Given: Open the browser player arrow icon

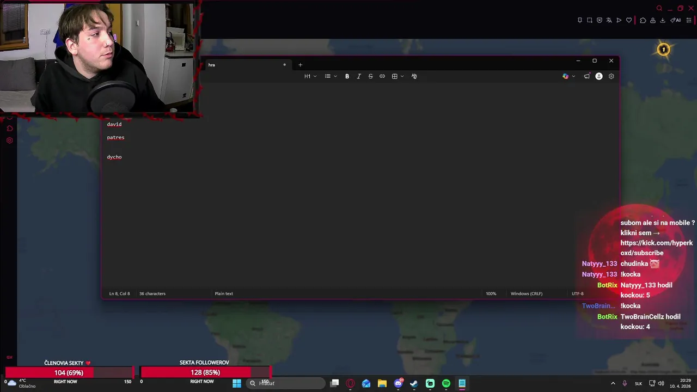Looking at the screenshot, I should tap(619, 20).
